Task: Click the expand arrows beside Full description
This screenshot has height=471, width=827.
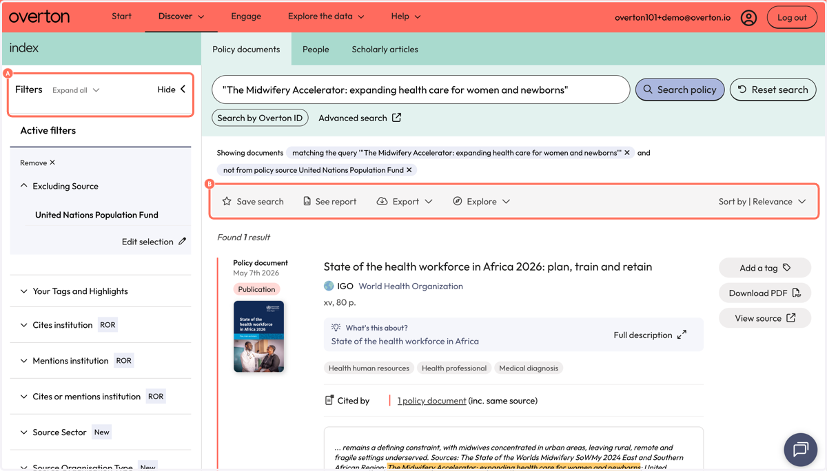Action: [682, 335]
